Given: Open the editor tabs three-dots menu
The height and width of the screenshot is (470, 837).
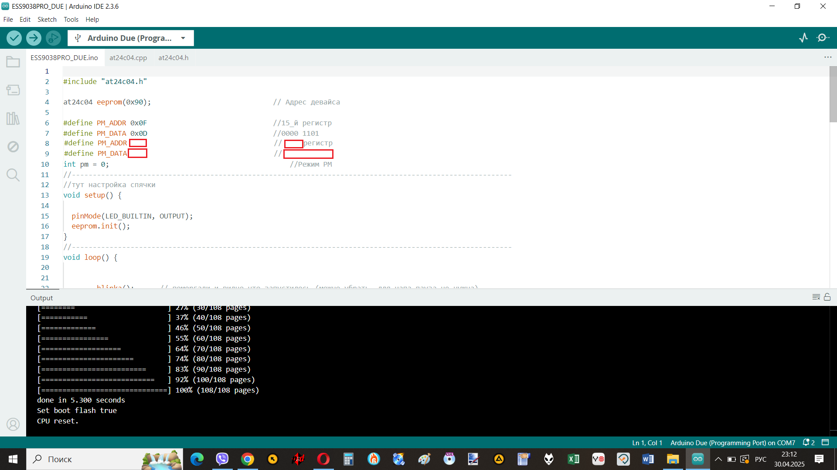Looking at the screenshot, I should (x=828, y=57).
